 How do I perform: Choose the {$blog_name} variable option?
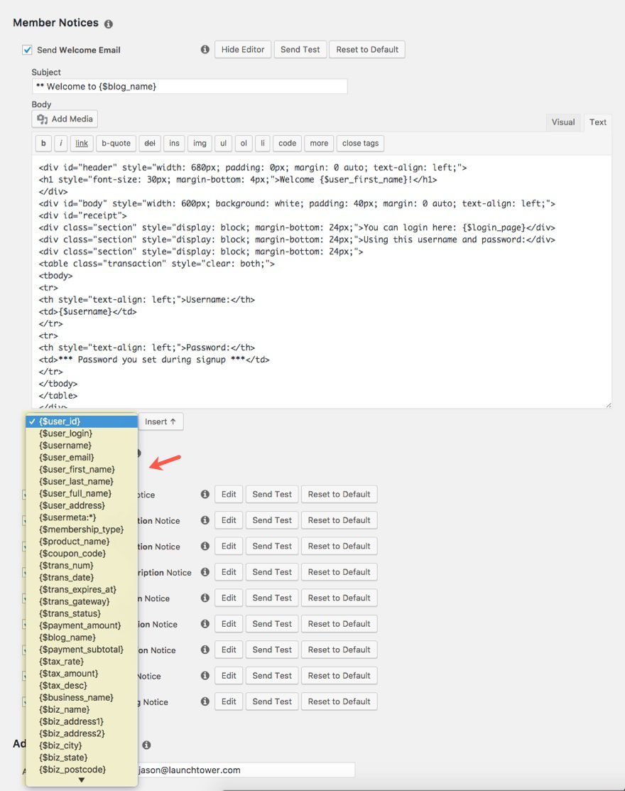tap(68, 637)
